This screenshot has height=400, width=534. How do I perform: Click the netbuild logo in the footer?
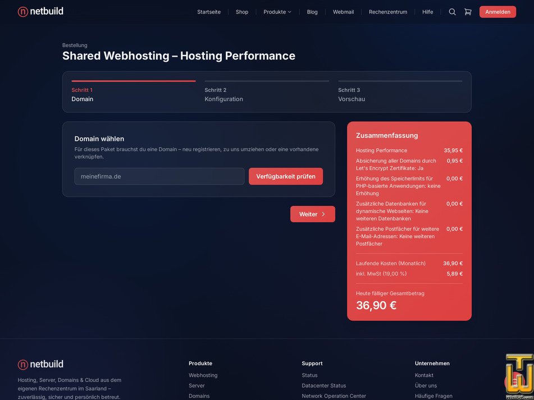point(40,364)
